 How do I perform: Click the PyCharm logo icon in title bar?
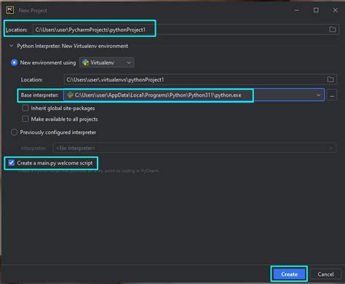point(10,10)
